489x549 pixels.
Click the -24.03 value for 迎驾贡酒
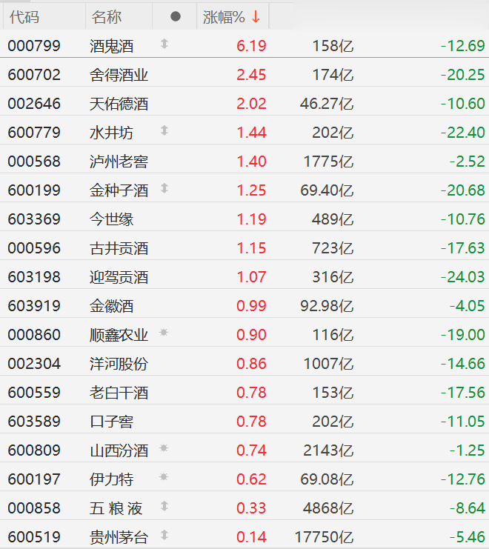coord(463,277)
